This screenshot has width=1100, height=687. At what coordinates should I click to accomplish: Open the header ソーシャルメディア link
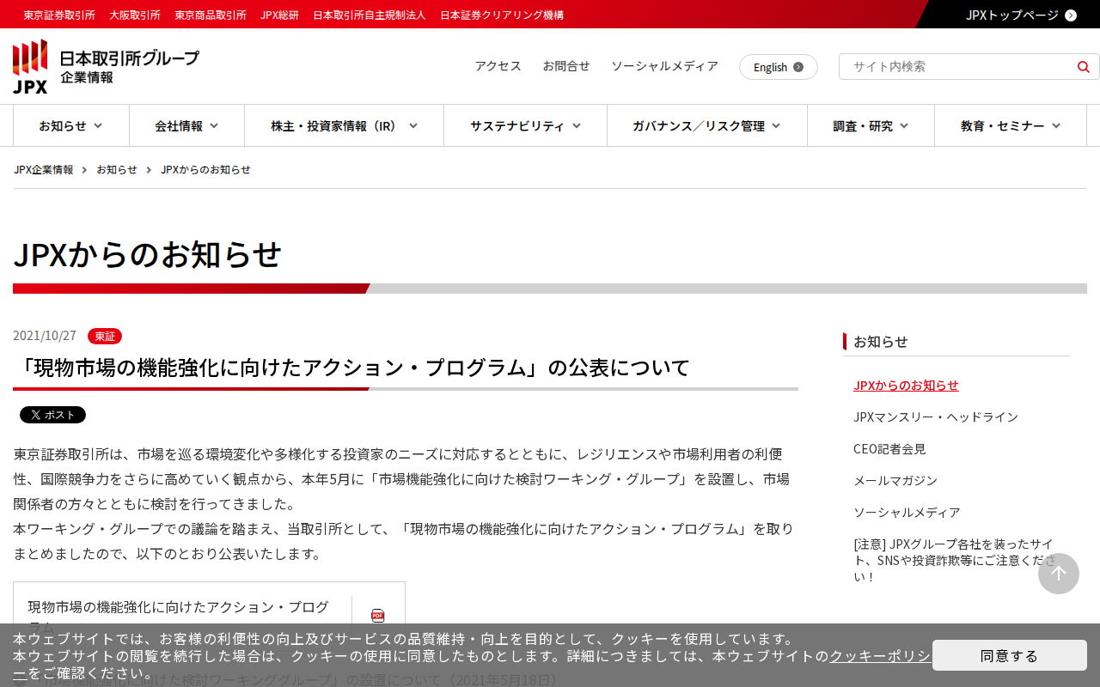click(664, 66)
